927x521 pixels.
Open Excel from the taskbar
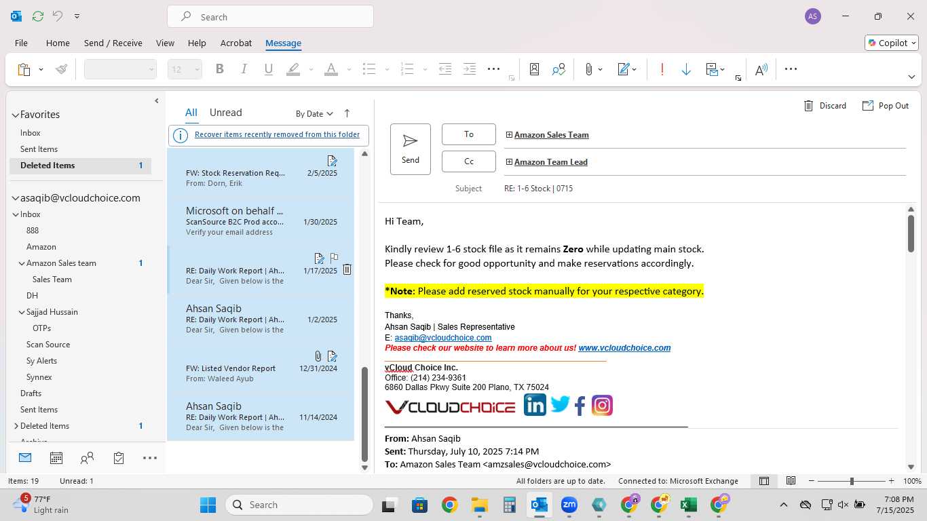(x=688, y=505)
